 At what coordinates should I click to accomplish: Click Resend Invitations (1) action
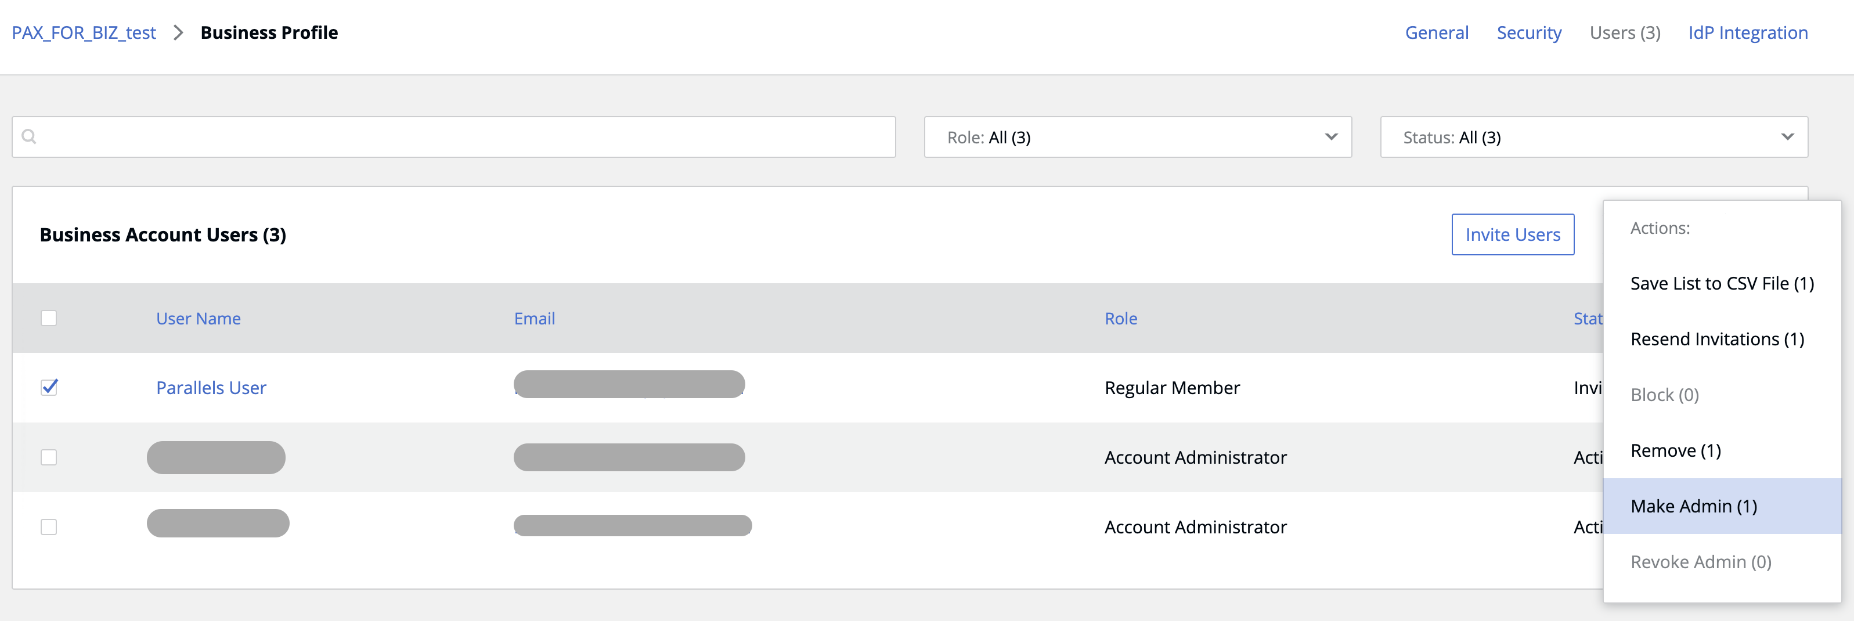tap(1716, 339)
